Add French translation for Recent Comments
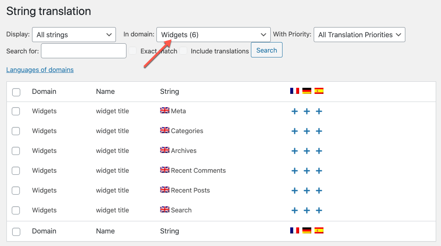Viewport: 441px width, 246px height. tap(295, 171)
